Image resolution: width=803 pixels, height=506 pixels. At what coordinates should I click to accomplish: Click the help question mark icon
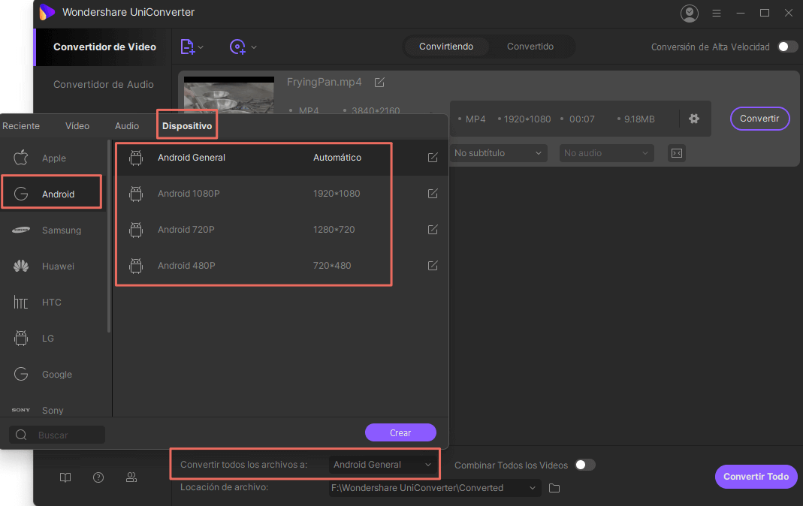coord(98,477)
